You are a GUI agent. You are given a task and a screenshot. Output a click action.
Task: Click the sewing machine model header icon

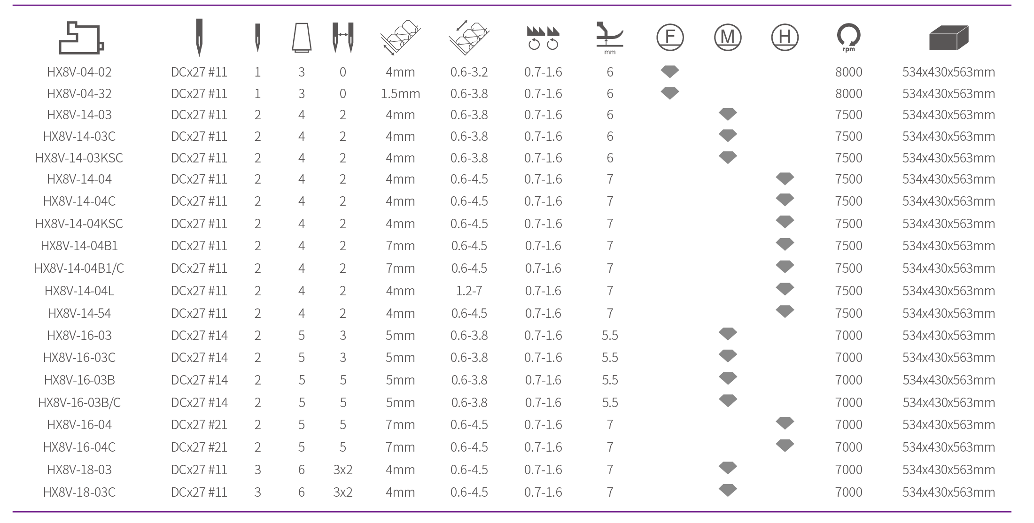pos(81,38)
